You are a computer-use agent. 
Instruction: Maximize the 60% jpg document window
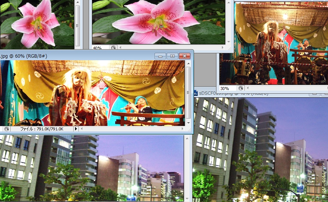pos(172,56)
